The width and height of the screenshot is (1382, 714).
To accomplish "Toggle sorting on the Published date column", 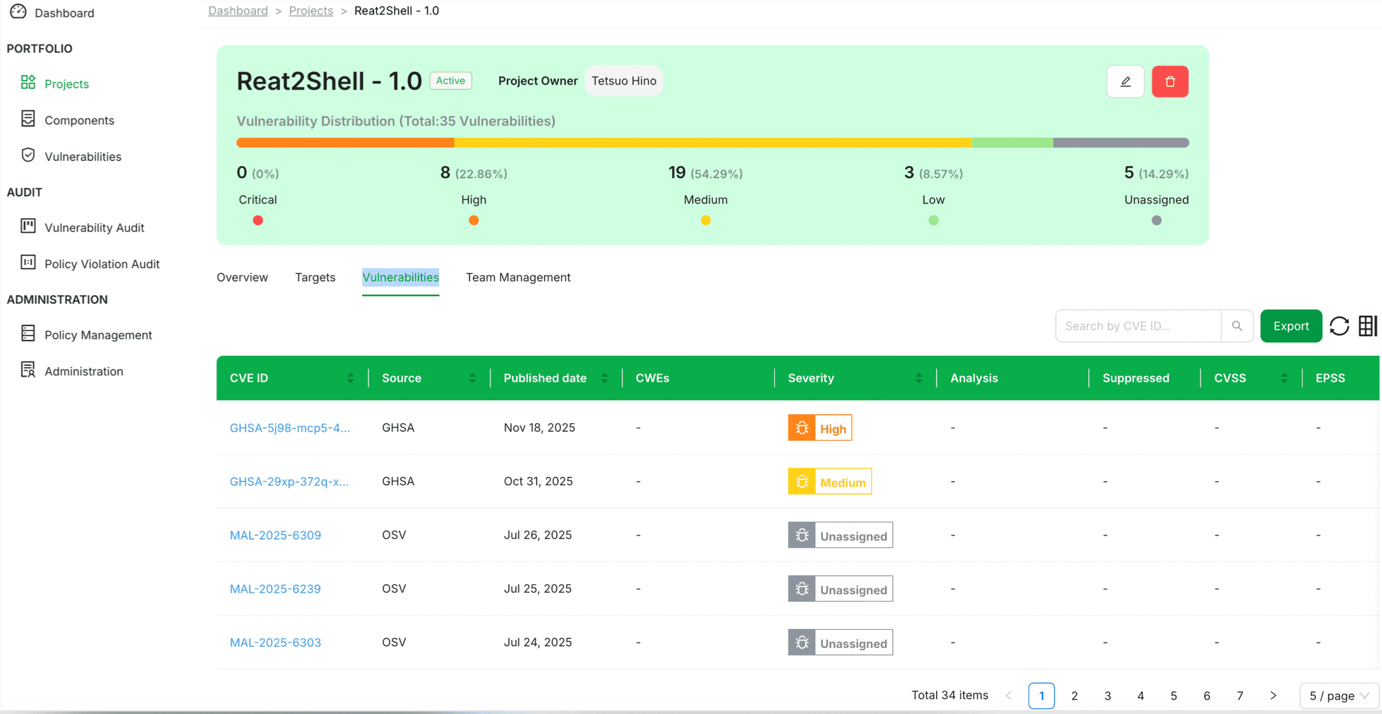I will coord(604,377).
